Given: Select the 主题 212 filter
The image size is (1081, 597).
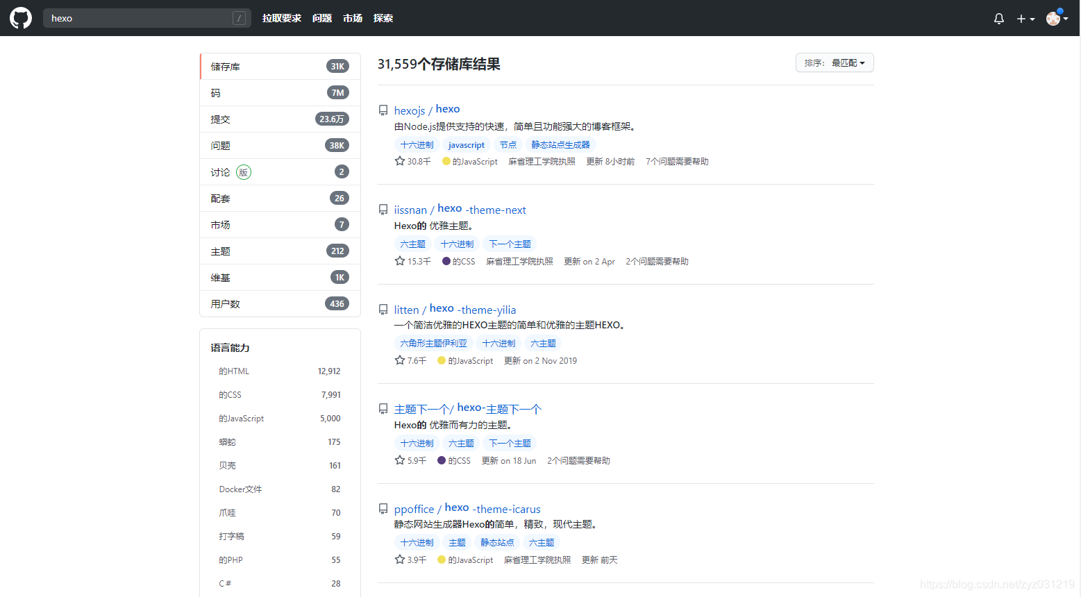Looking at the screenshot, I should tap(280, 251).
